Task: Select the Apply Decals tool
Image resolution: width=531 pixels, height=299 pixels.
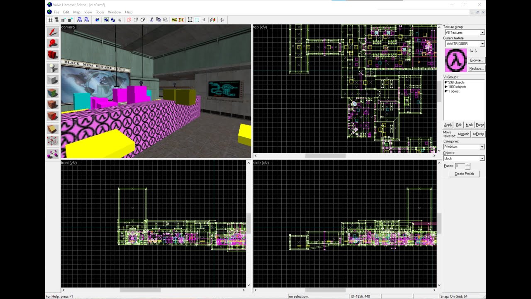Action: [53, 116]
